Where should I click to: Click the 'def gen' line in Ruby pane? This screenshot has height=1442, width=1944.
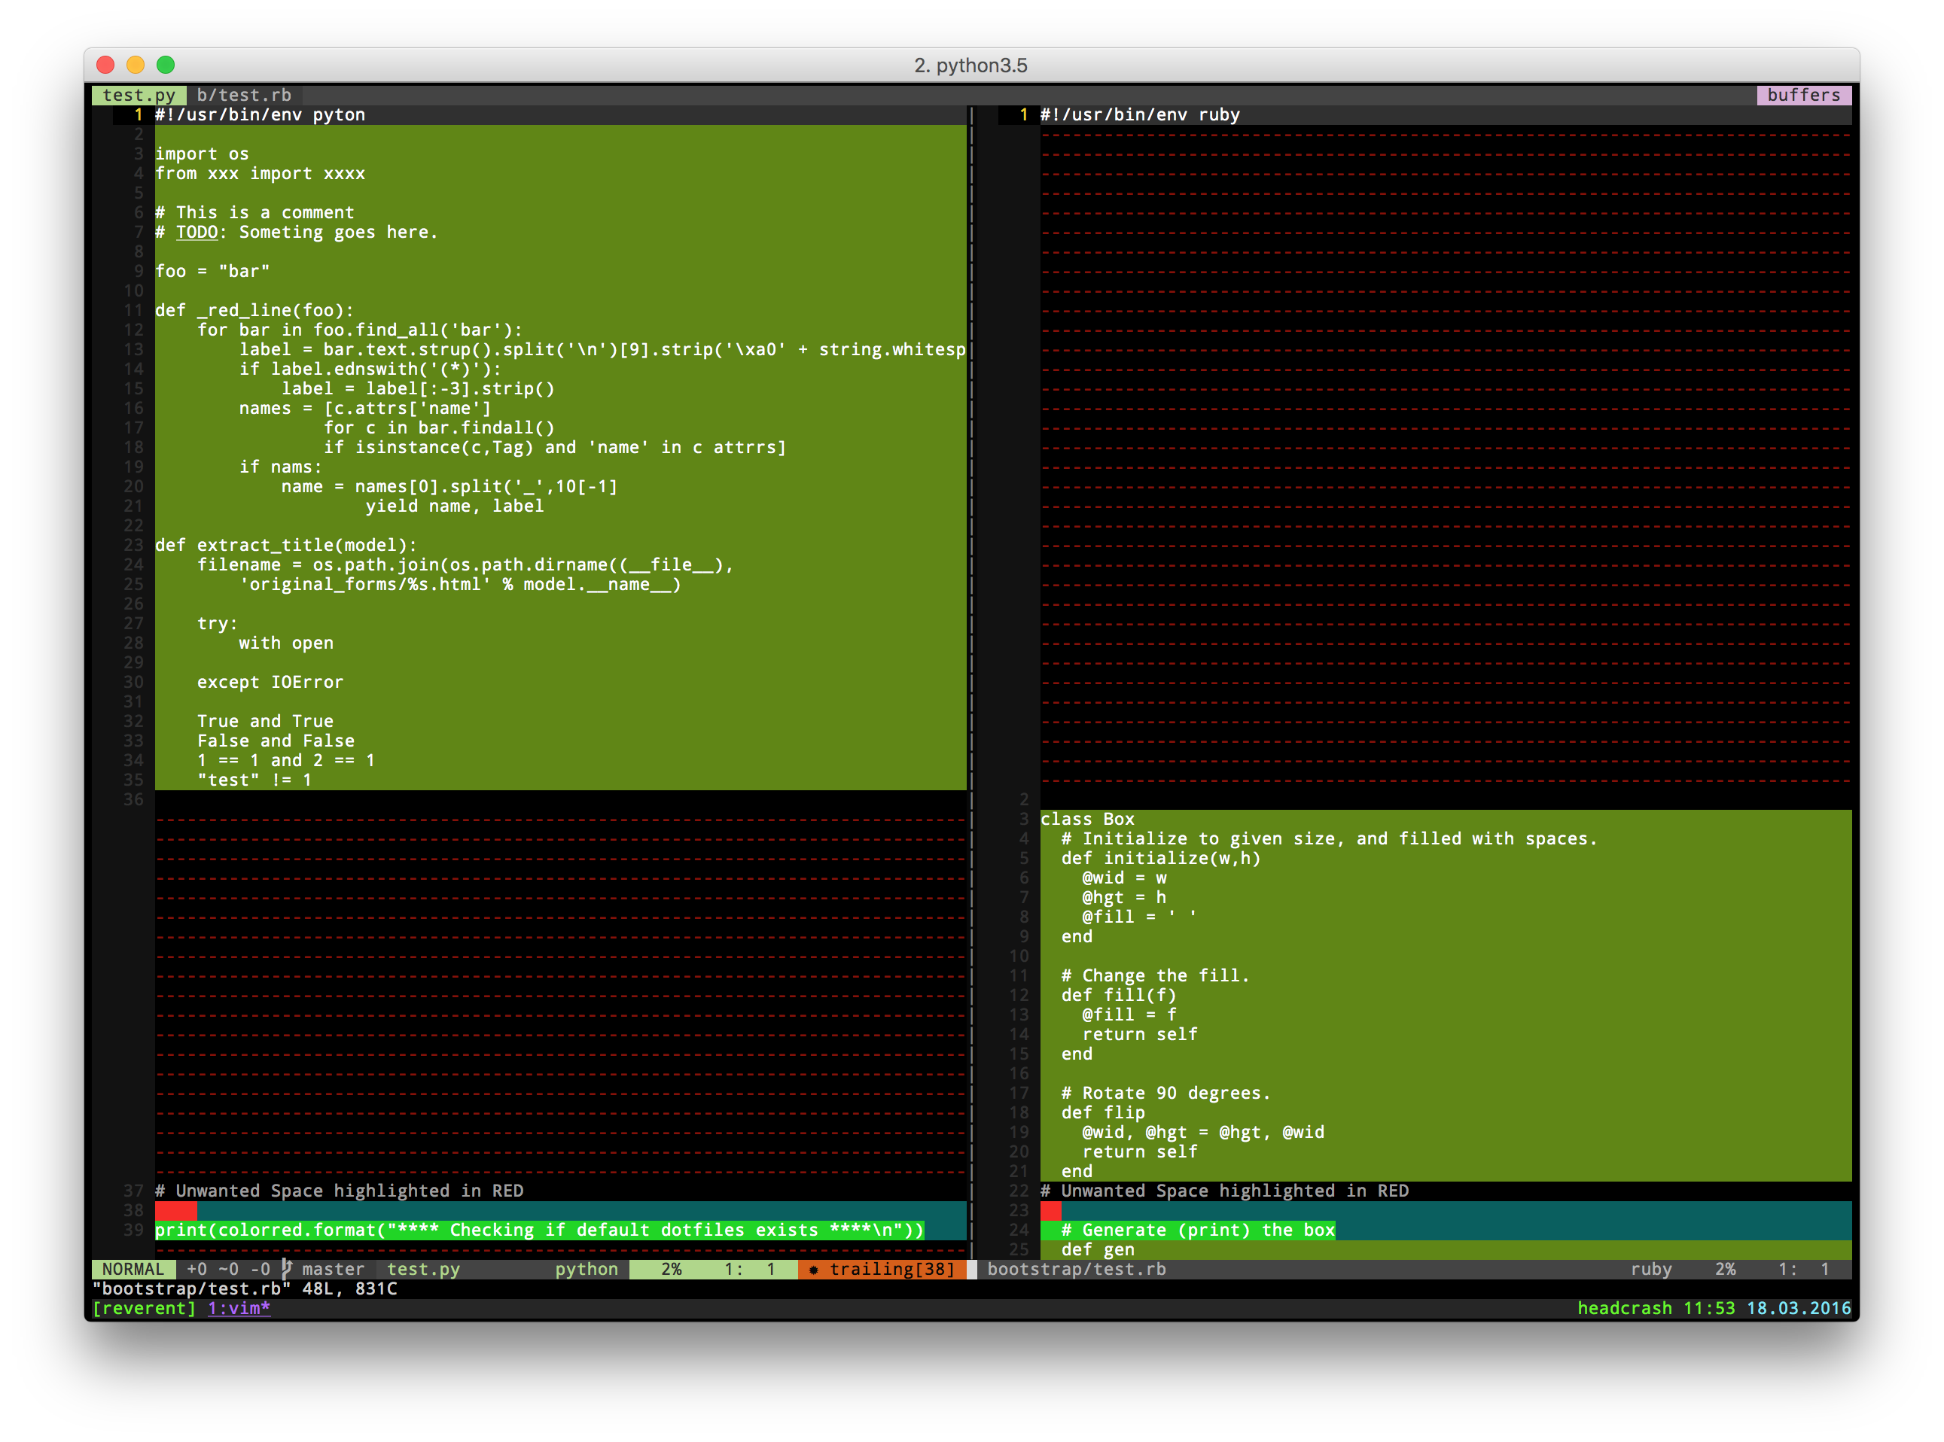pos(1098,1250)
